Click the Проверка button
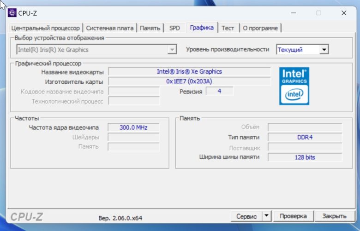Image resolution: width=360 pixels, height=231 pixels. [293, 216]
